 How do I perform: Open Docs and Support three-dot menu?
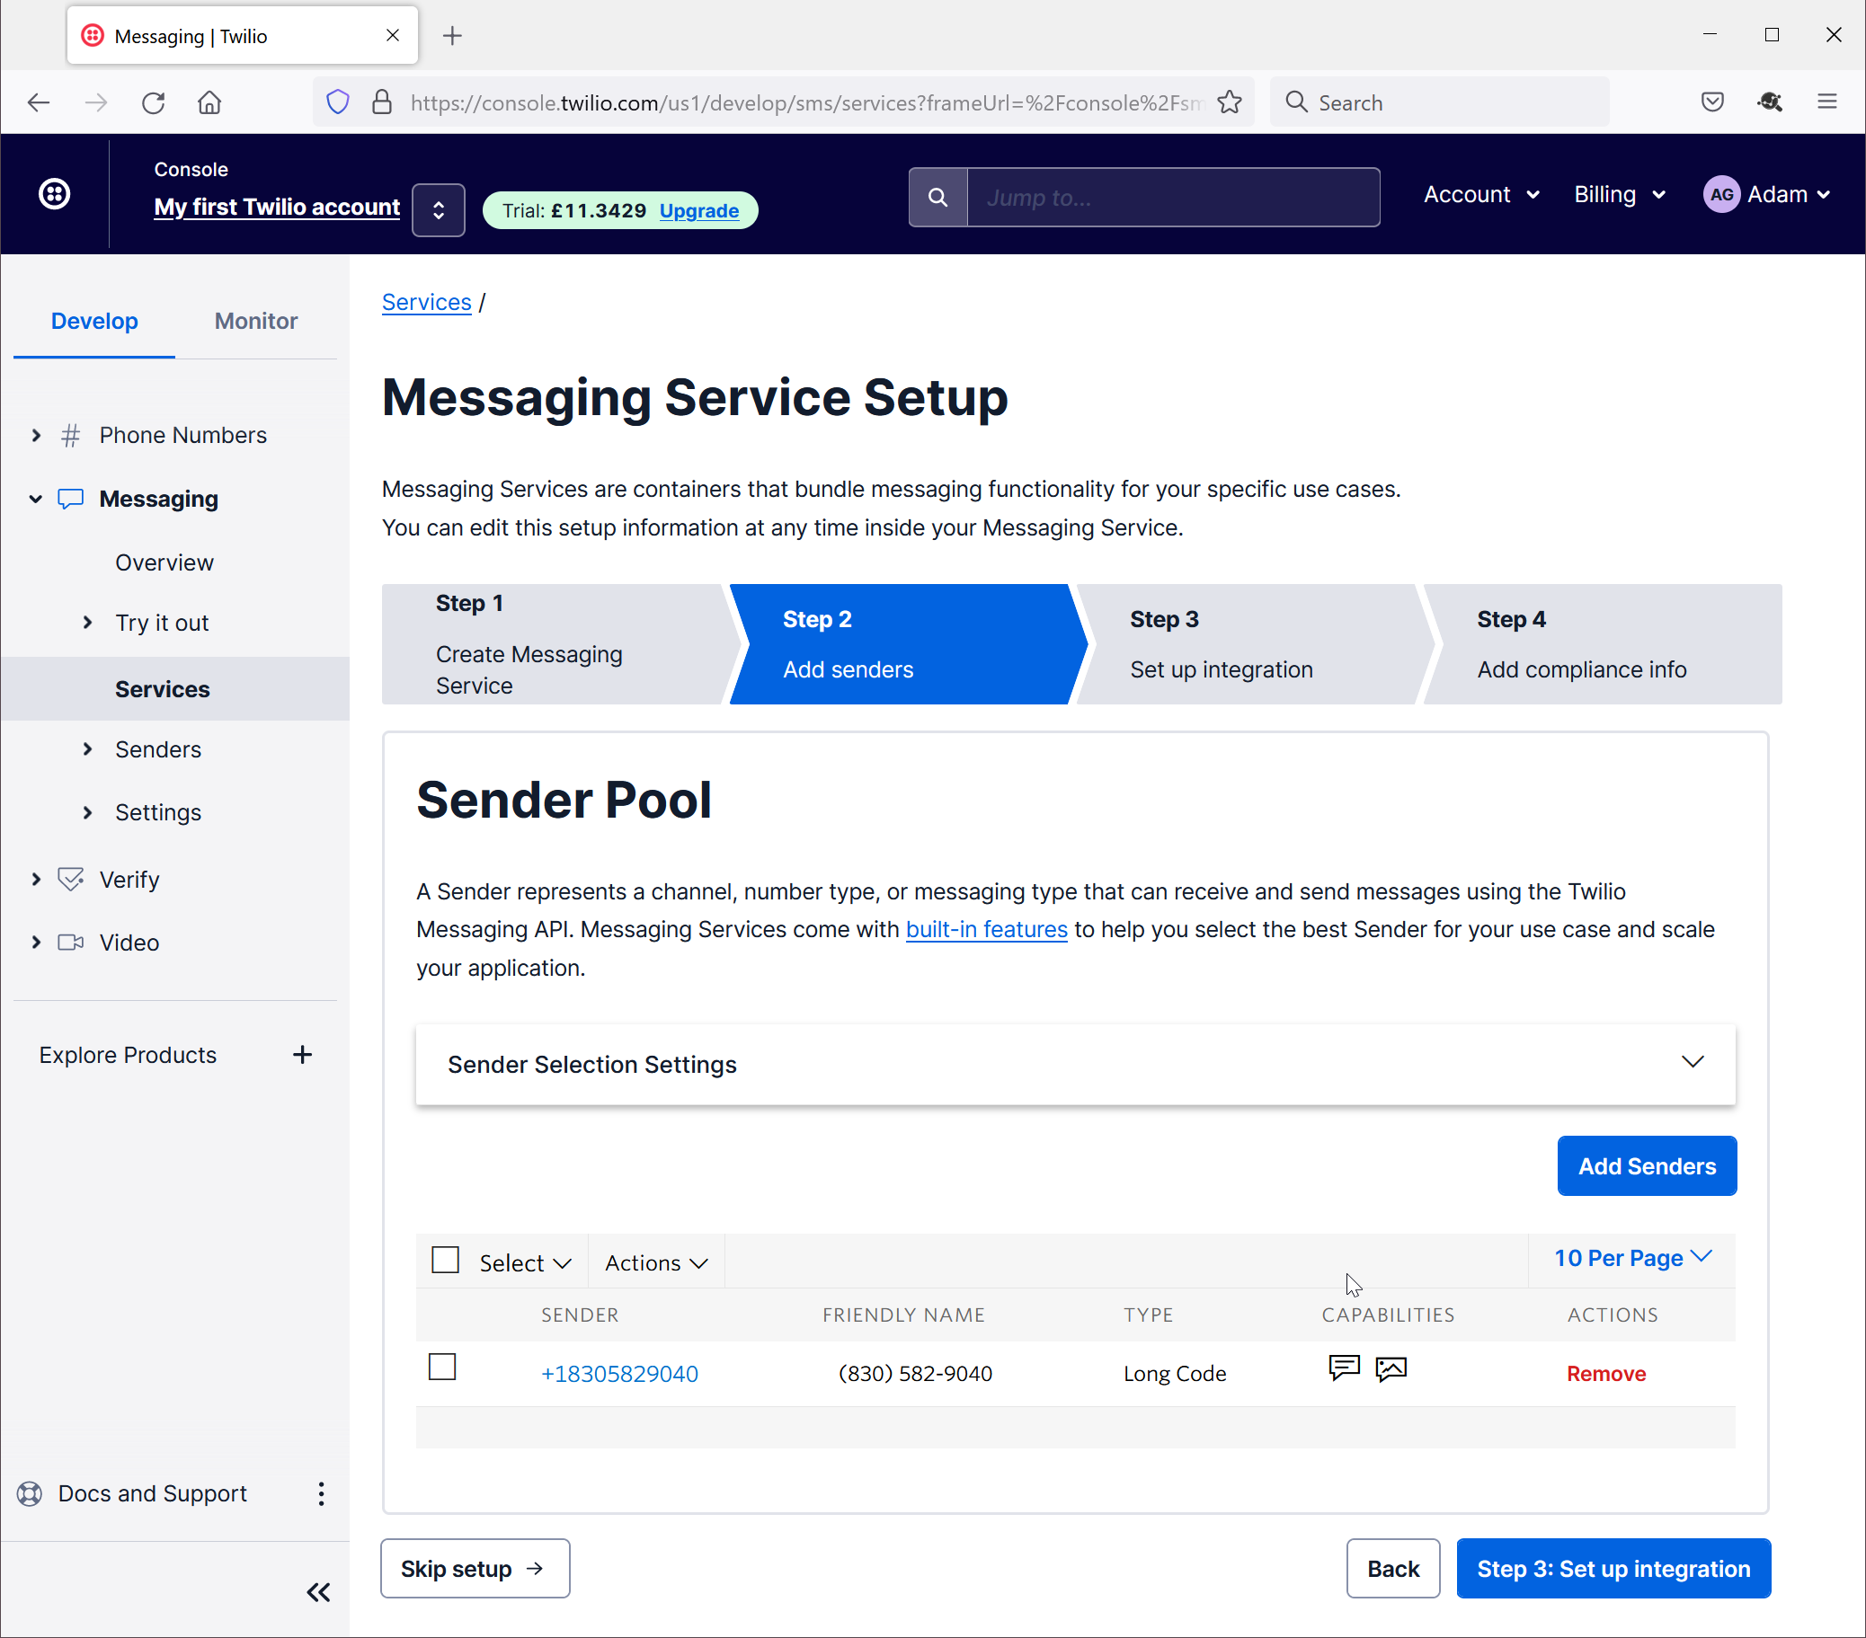pyautogui.click(x=320, y=1494)
